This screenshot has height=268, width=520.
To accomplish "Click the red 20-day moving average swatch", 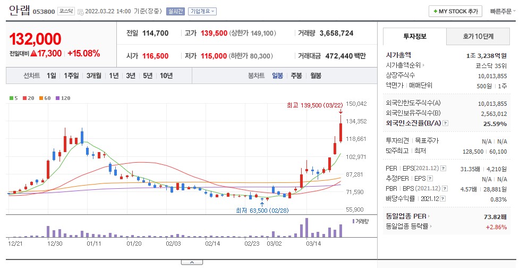I will pyautogui.click(x=24, y=98).
